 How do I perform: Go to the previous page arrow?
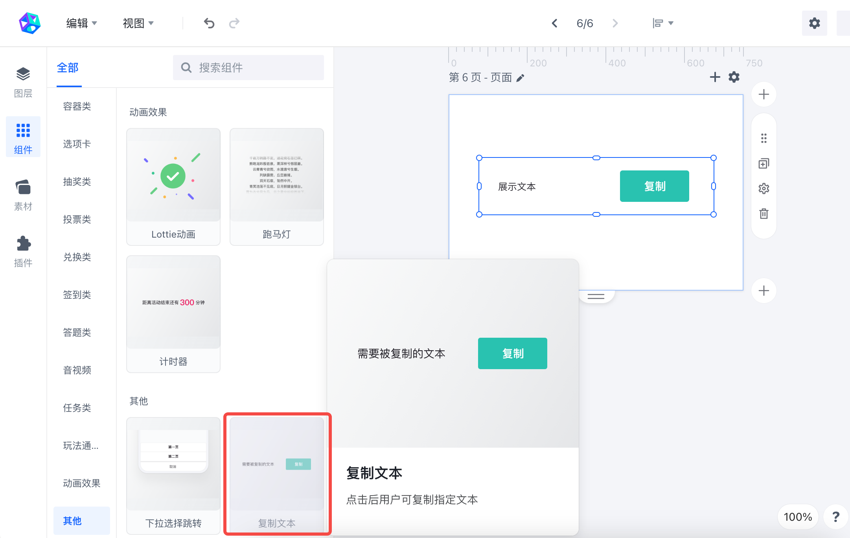click(554, 23)
